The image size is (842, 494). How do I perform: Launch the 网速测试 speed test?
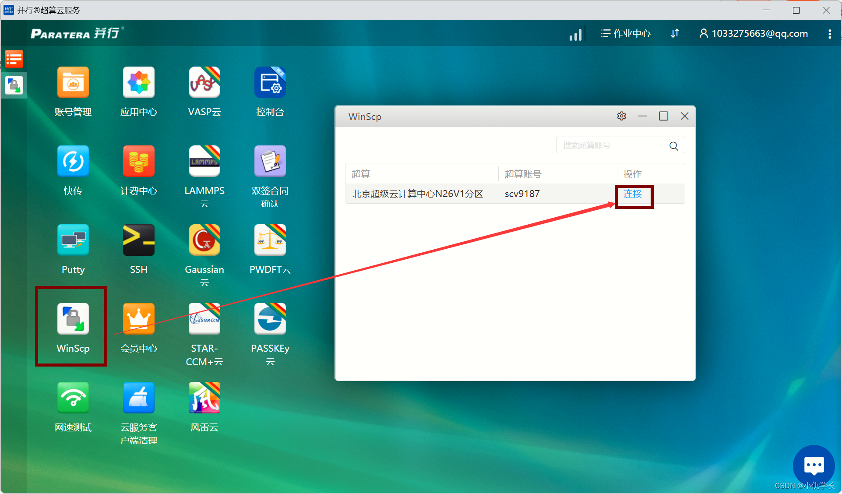point(73,398)
